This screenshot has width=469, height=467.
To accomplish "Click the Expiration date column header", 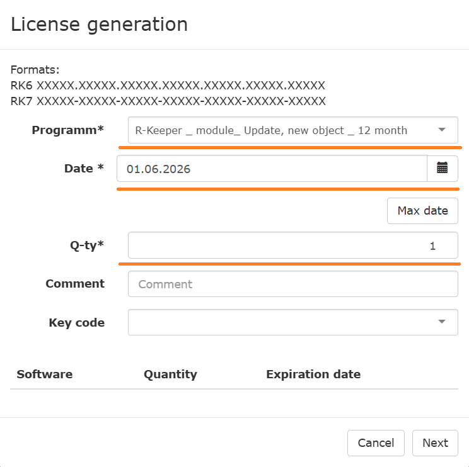I will (313, 374).
